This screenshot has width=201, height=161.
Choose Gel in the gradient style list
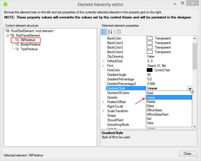click(x=169, y=119)
